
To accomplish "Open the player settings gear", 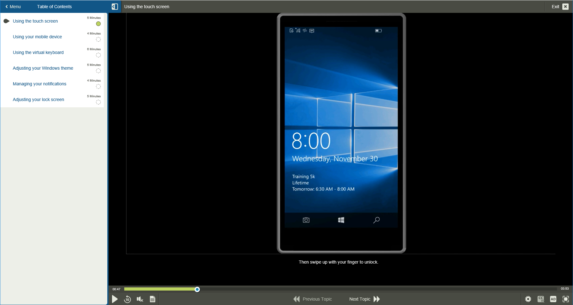I will coord(528,299).
